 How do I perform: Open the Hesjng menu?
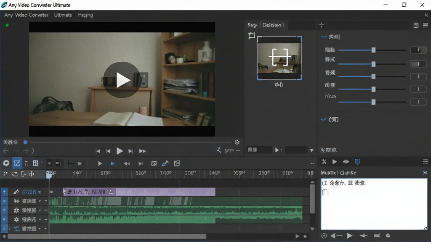[85, 15]
